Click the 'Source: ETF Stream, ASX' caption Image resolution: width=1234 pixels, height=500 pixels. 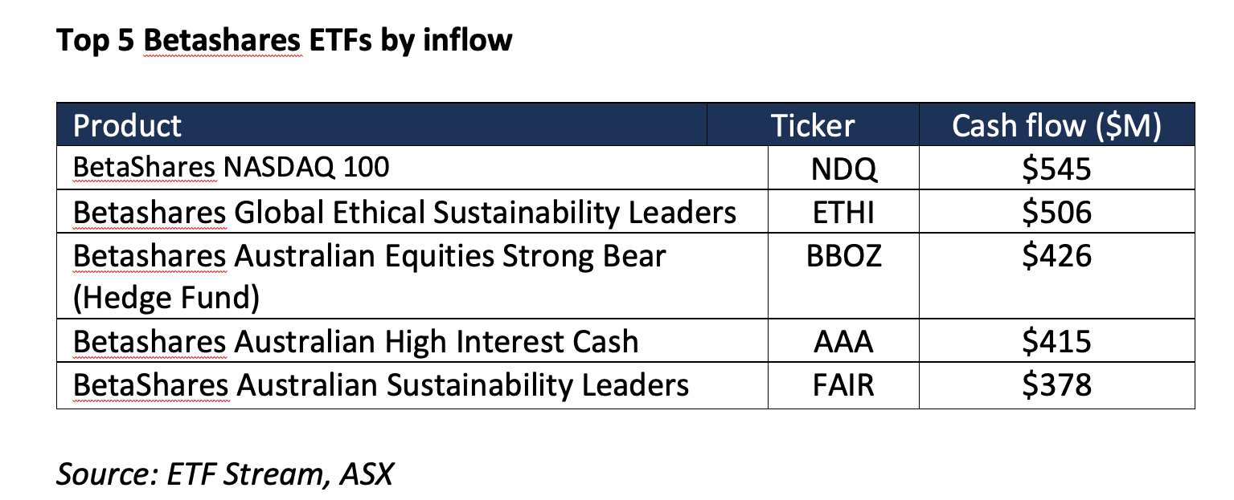(x=225, y=474)
